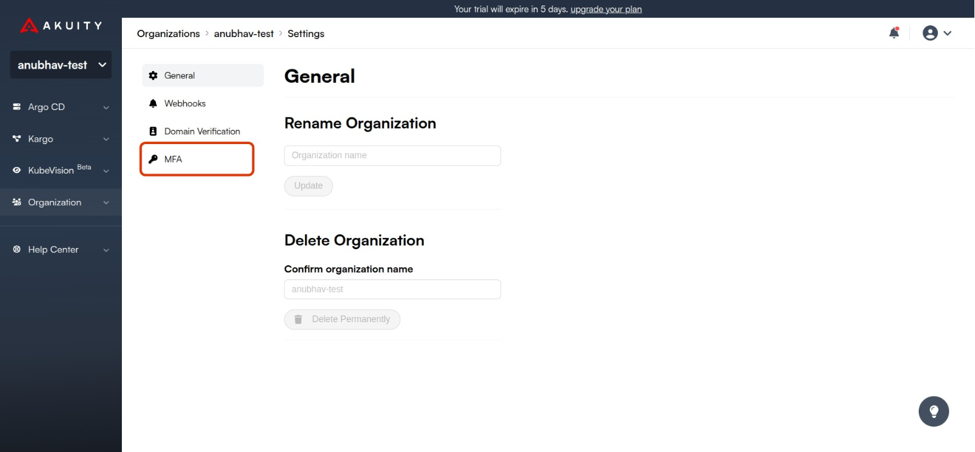Viewport: 975px width, 452px height.
Task: Click the Update button
Action: [308, 186]
